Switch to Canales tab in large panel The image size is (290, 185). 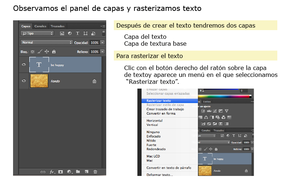[x=40, y=26]
